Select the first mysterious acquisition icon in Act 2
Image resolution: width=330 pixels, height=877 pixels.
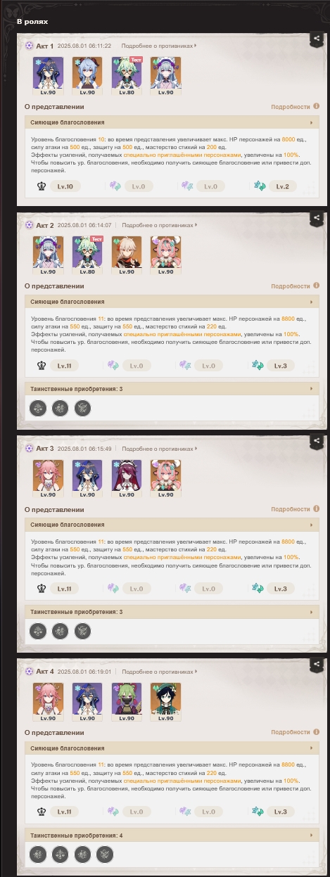[x=38, y=407]
